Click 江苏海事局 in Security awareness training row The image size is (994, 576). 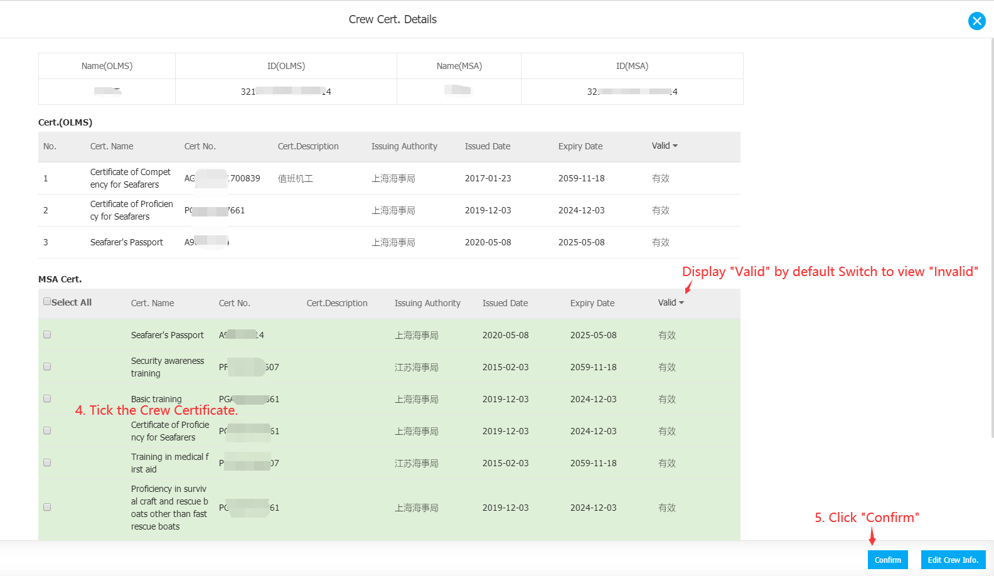pyautogui.click(x=416, y=367)
